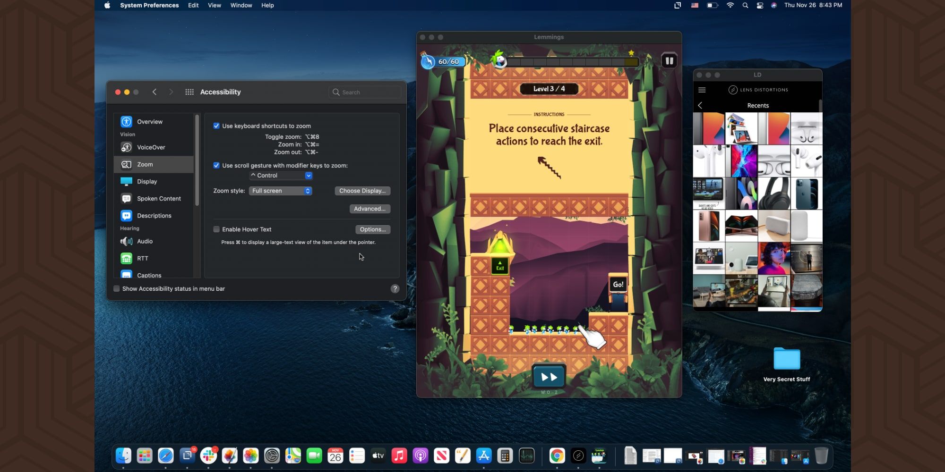Enable Show Accessibility status in menu bar
The image size is (945, 472).
pos(117,289)
